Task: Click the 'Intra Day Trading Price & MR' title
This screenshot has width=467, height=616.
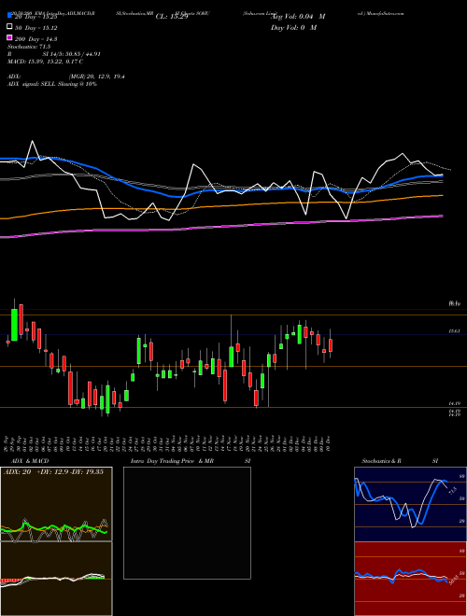Action: tap(172, 461)
